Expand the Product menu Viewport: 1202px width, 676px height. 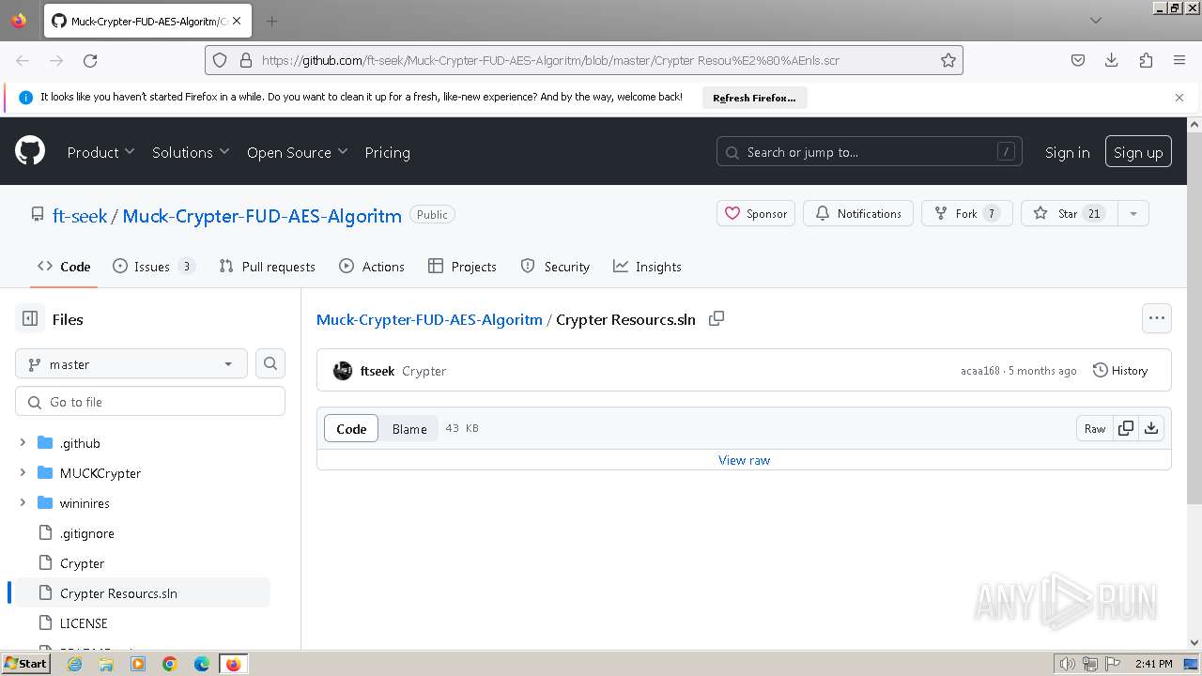coord(100,152)
